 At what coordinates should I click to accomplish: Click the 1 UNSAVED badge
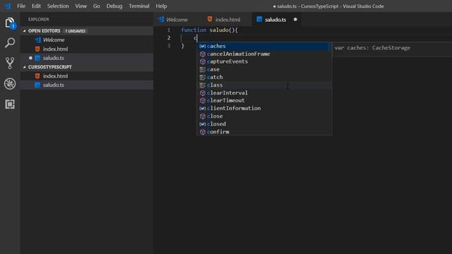(76, 31)
